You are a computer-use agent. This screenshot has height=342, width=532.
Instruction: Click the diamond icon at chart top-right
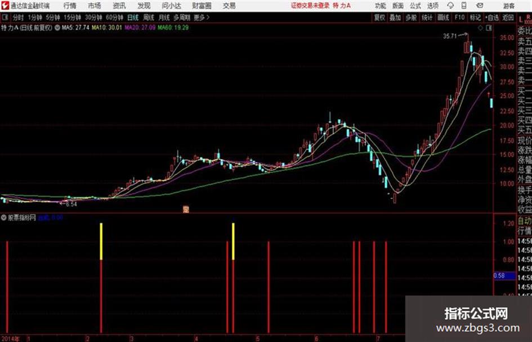tap(480, 28)
